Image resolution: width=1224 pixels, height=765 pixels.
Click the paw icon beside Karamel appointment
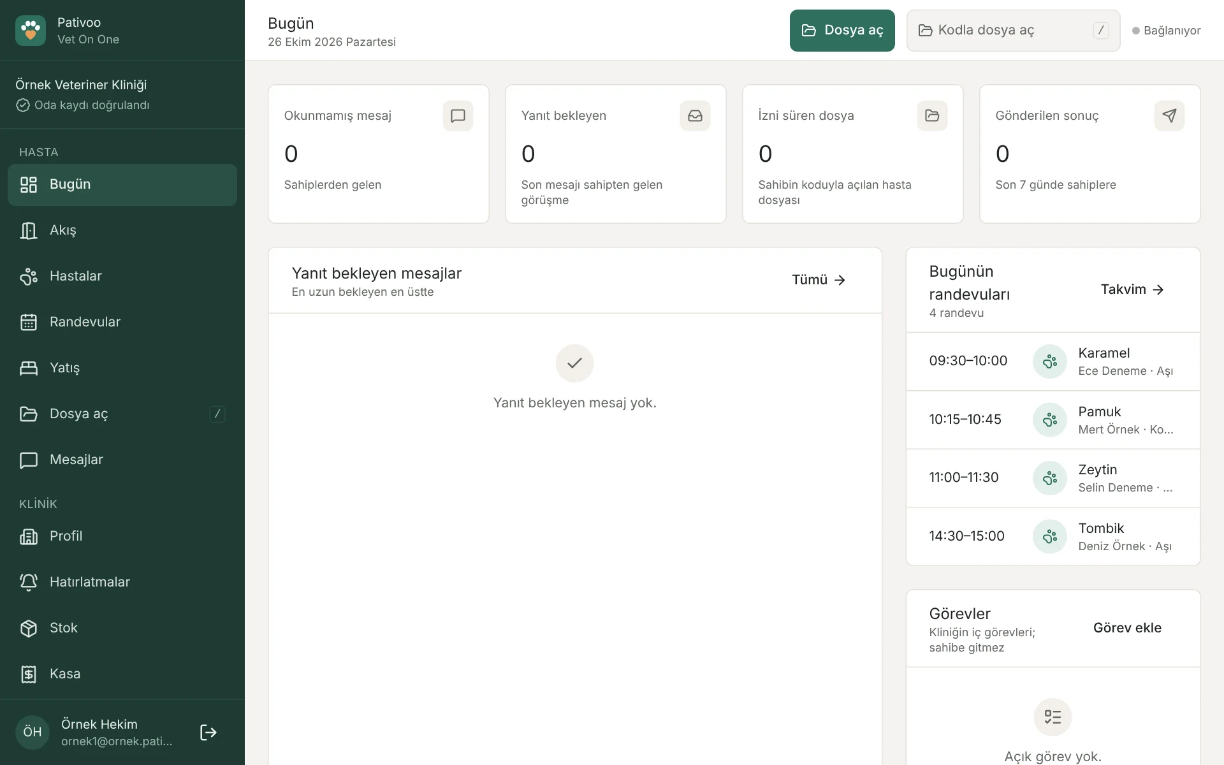[x=1050, y=361]
